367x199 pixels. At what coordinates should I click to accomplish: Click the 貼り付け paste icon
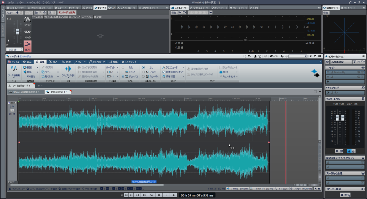[x=43, y=77]
